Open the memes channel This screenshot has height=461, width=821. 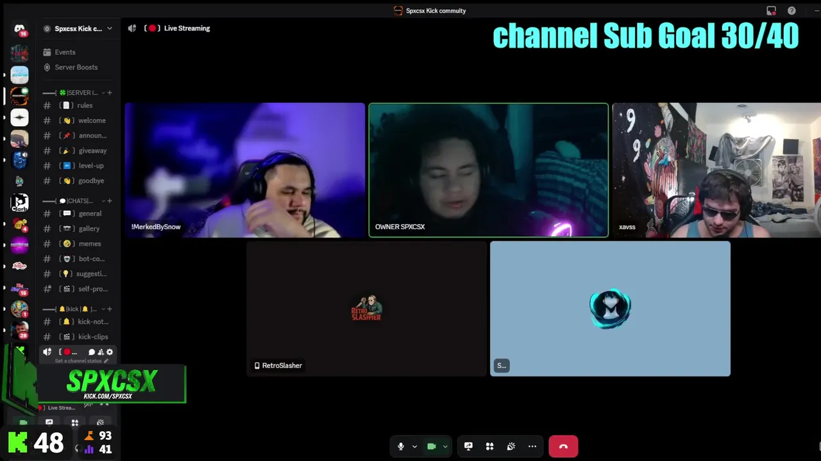click(78, 244)
